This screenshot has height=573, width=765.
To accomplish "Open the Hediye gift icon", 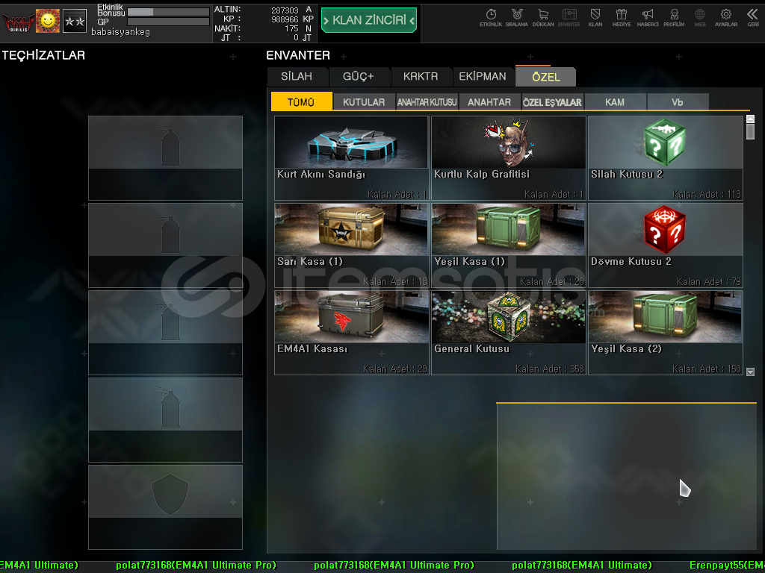I will pos(621,18).
